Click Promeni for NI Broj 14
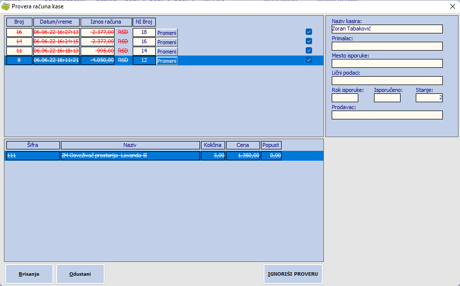This screenshot has width=460, height=286. click(167, 52)
